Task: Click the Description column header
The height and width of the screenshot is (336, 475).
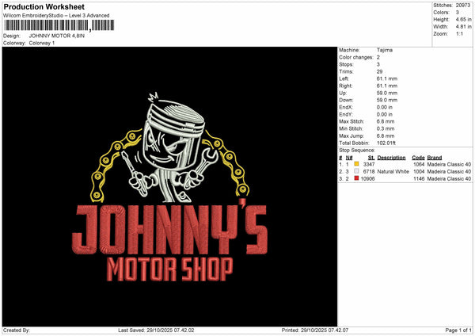Action: point(391,158)
